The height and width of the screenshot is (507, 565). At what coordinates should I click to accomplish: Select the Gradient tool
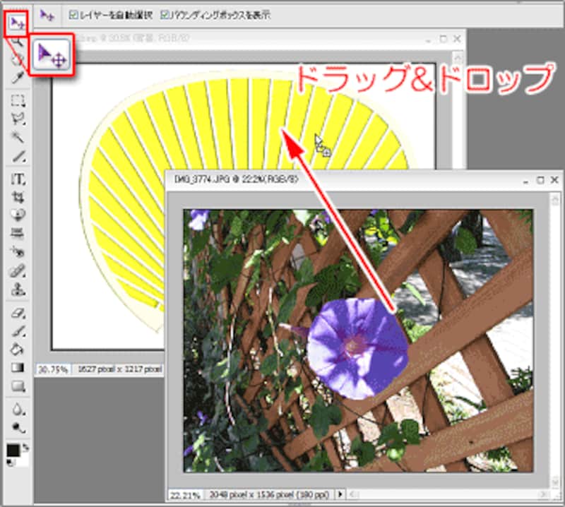pos(18,367)
